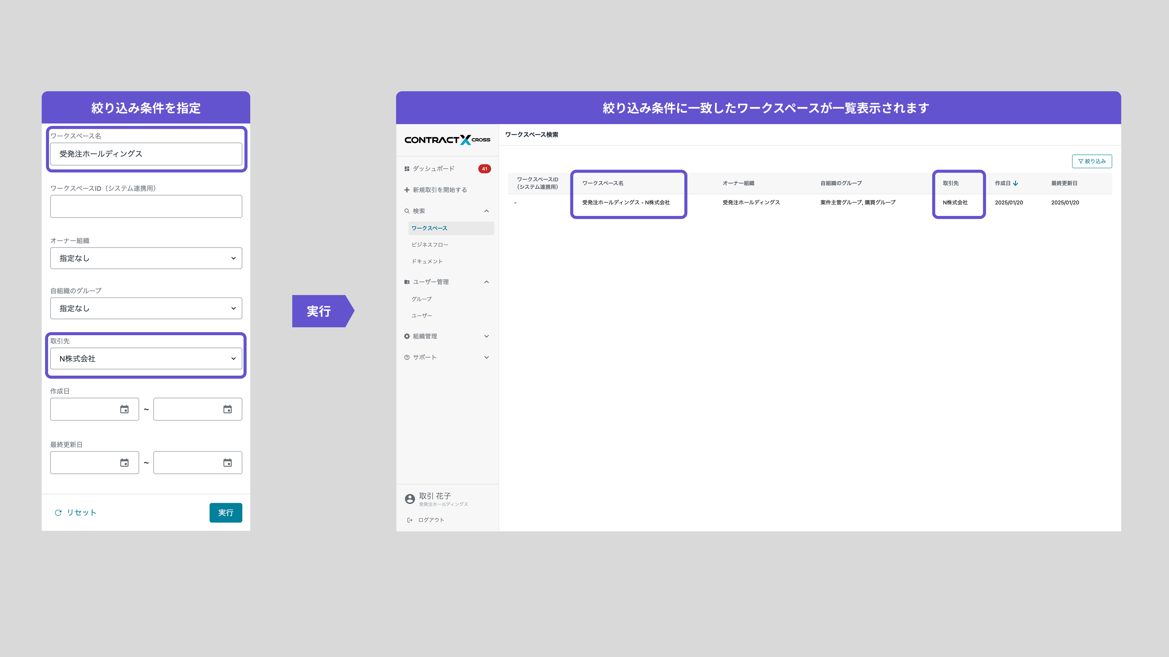Click the user avatar icon for 取引 花子

point(409,499)
